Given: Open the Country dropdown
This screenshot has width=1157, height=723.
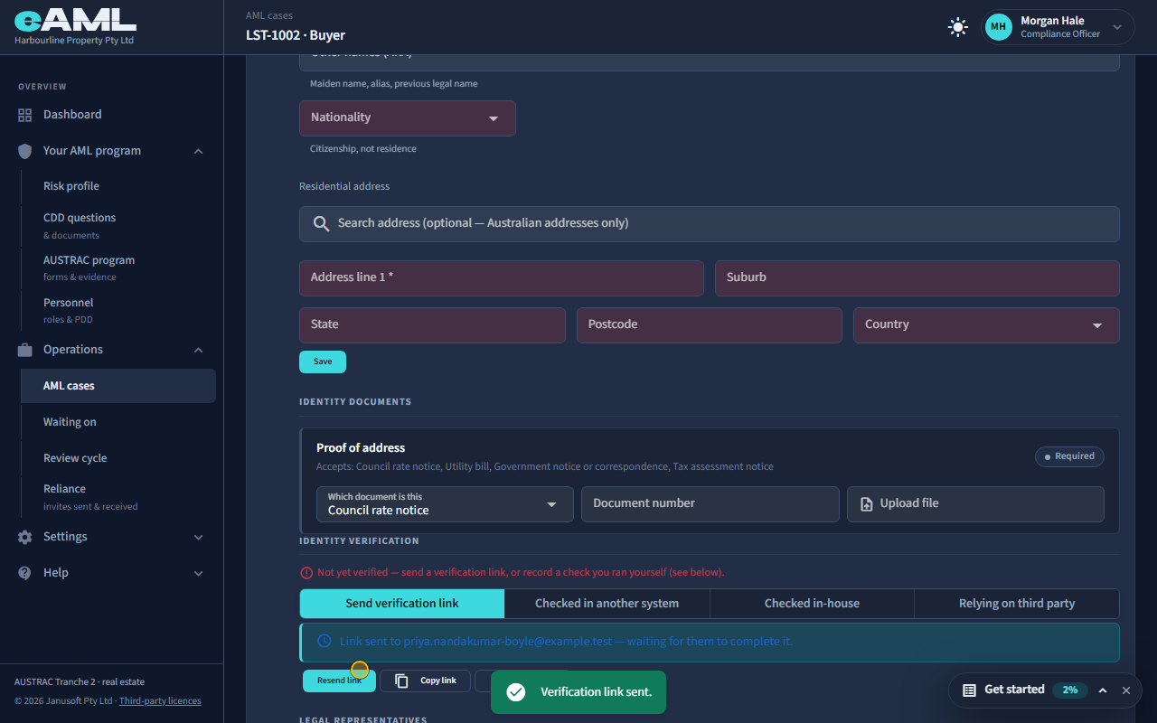Looking at the screenshot, I should tap(986, 325).
